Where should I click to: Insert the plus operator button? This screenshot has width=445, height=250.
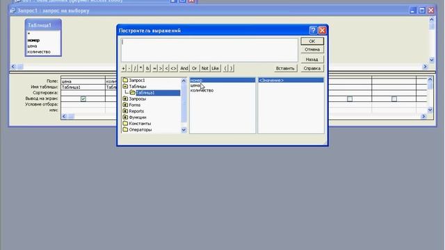point(124,68)
